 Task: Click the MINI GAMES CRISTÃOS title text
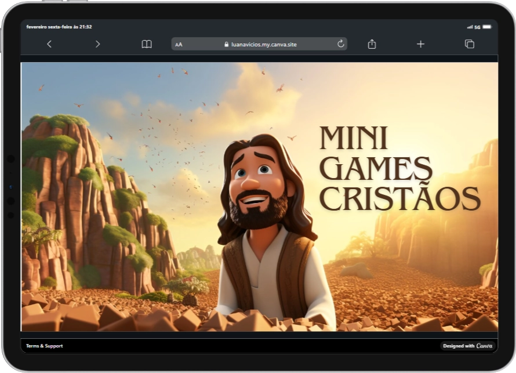coord(399,169)
